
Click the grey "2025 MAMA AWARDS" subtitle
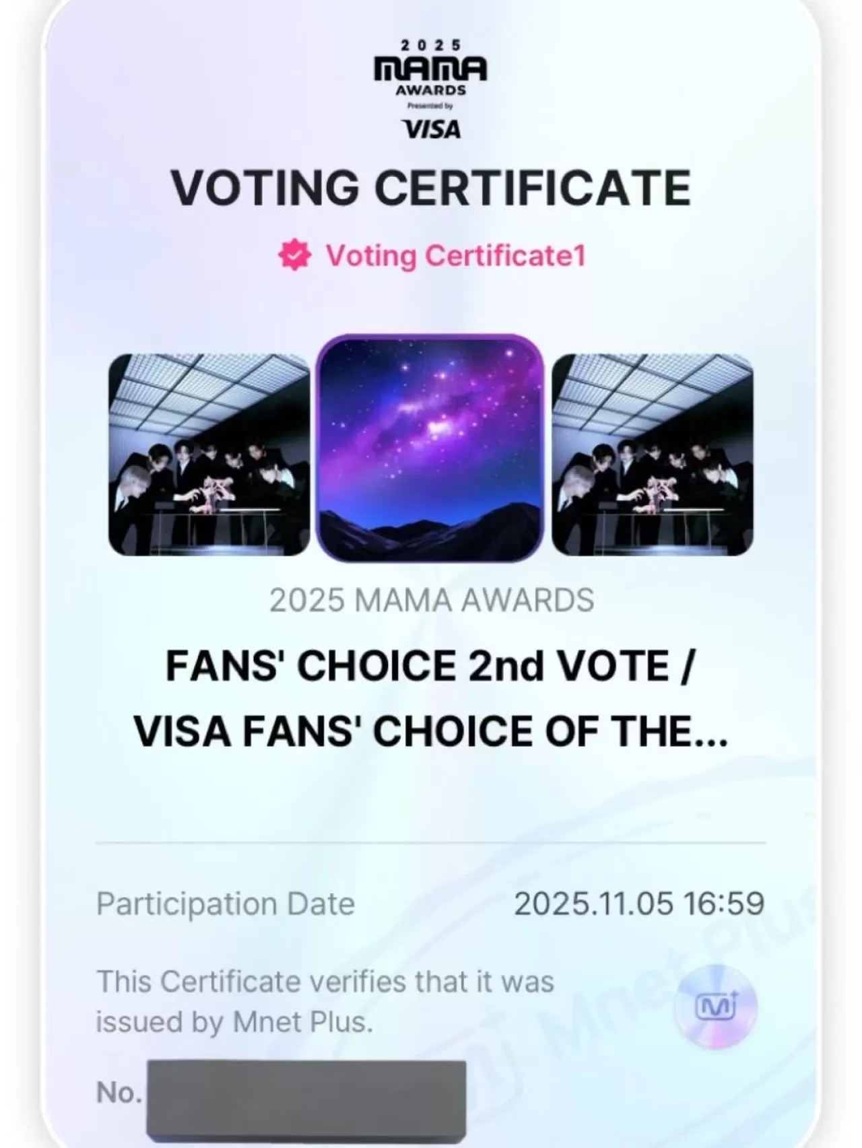432,600
